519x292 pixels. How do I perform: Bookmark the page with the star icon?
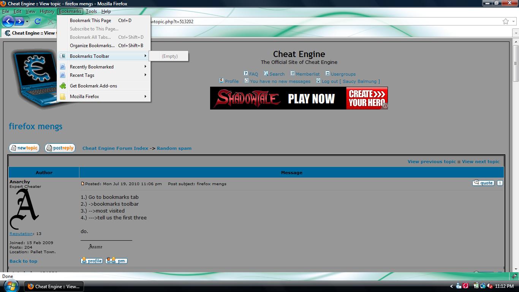click(506, 21)
